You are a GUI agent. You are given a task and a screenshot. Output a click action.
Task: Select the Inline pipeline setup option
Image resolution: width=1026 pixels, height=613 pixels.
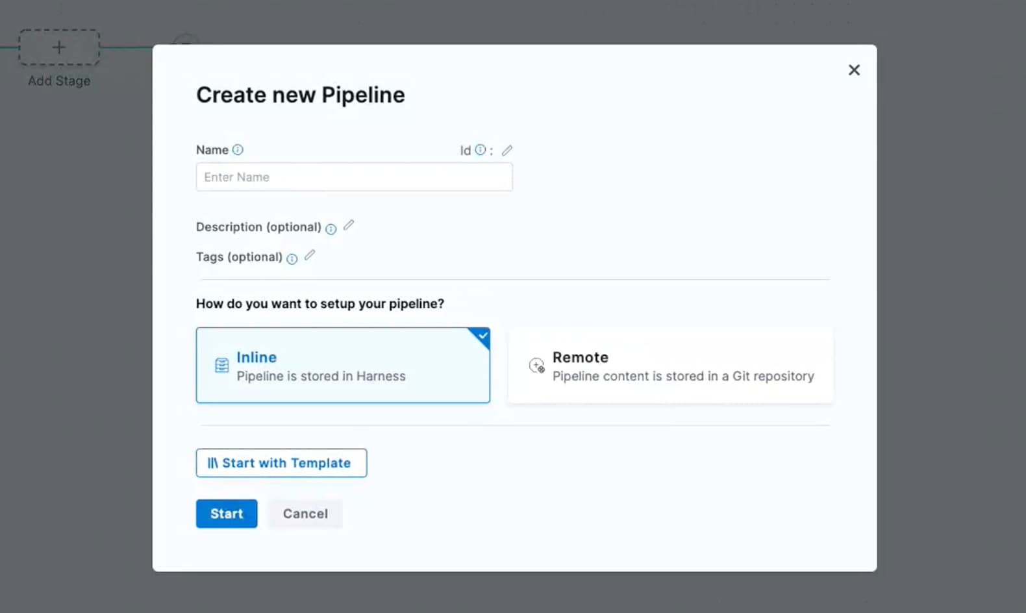[342, 366]
